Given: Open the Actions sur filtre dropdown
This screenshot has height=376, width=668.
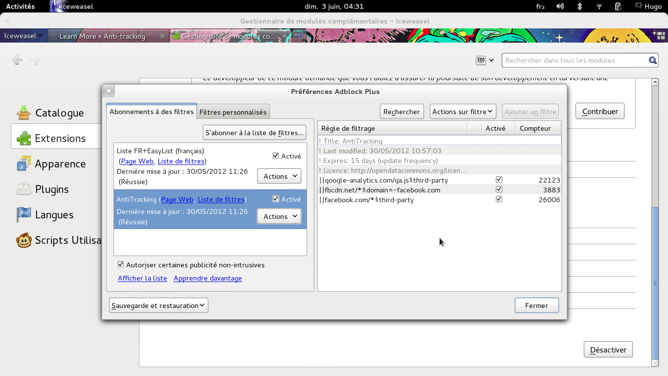Looking at the screenshot, I should 463,112.
